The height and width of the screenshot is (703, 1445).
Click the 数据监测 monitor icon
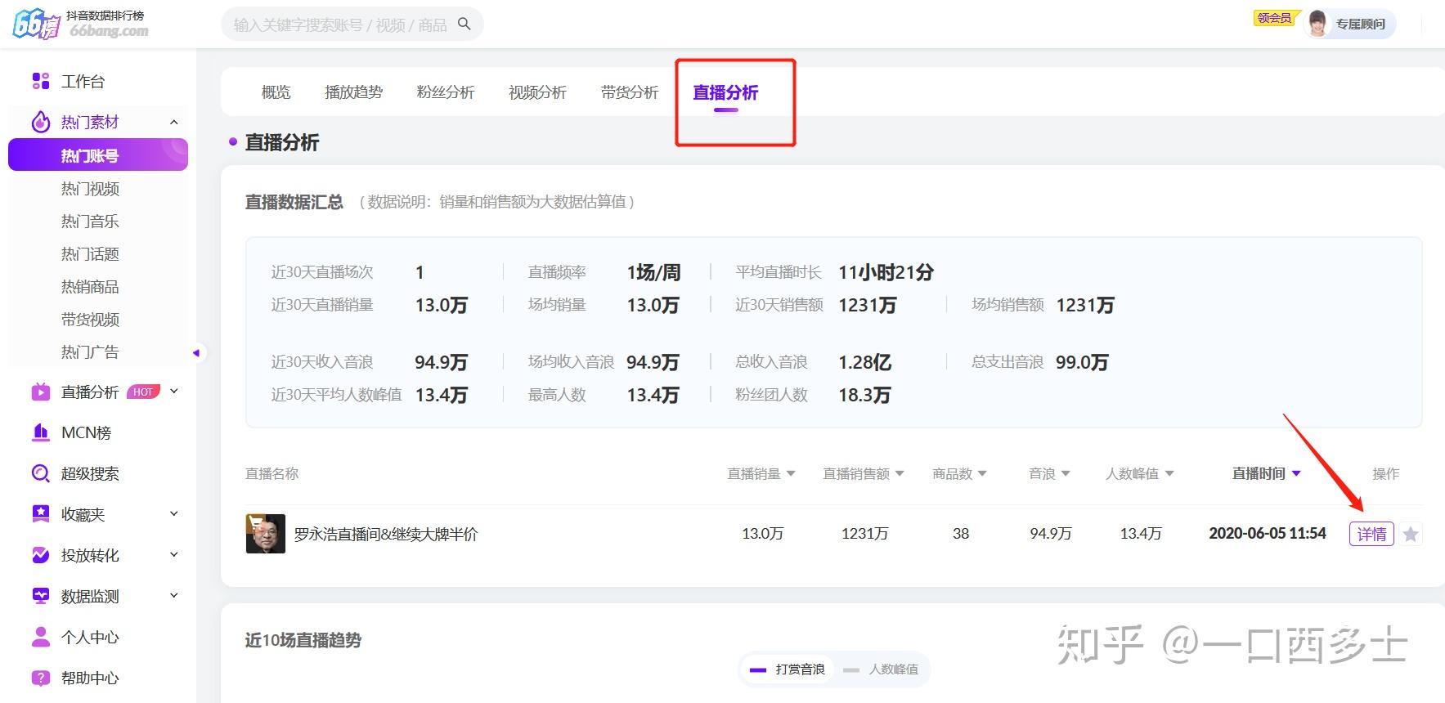tap(41, 596)
